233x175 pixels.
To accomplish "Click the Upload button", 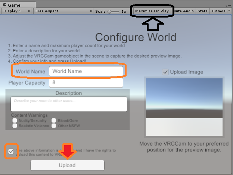I will pyautogui.click(x=67, y=165).
